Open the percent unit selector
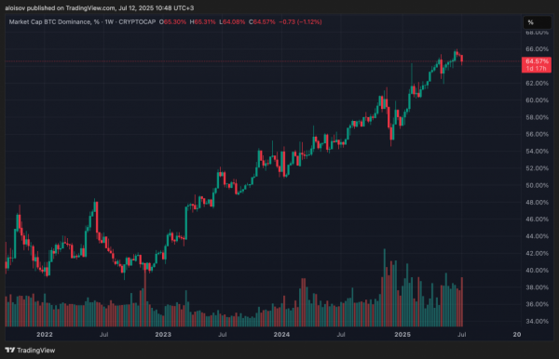Image resolution: width=559 pixels, height=359 pixels. [537, 22]
